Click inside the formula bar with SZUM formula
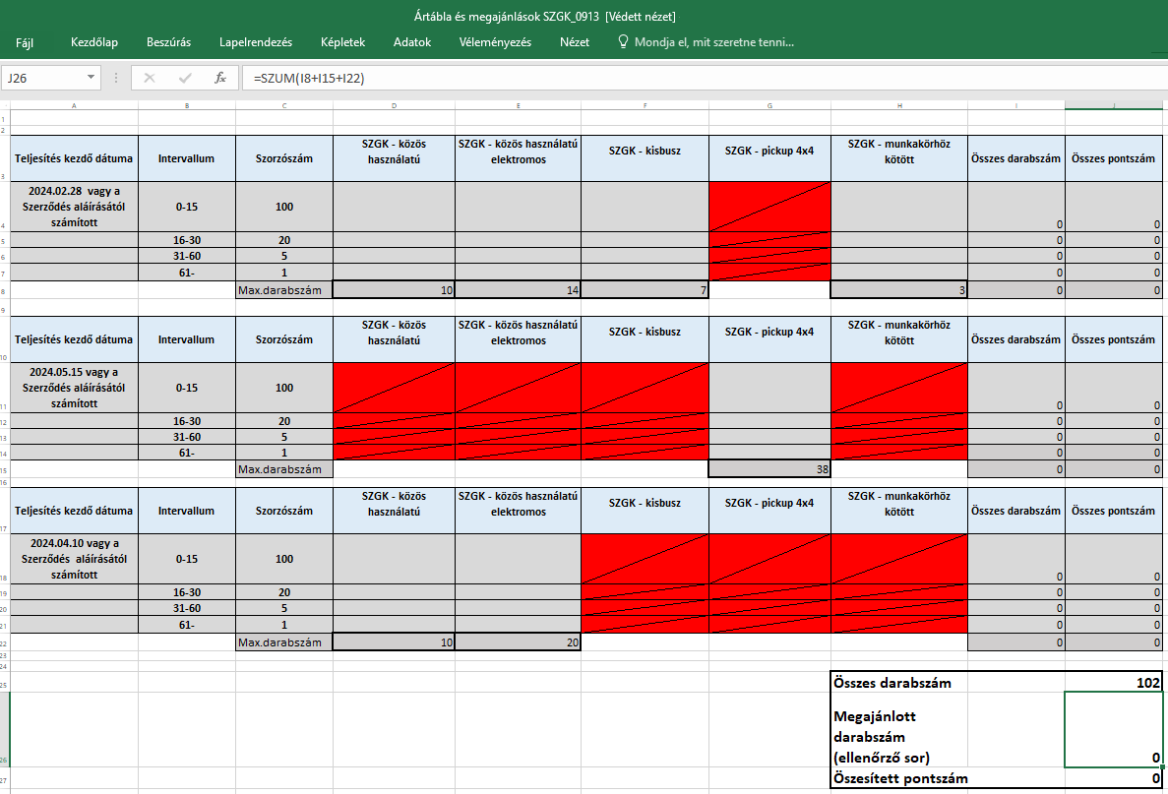The width and height of the screenshot is (1168, 794). point(689,78)
